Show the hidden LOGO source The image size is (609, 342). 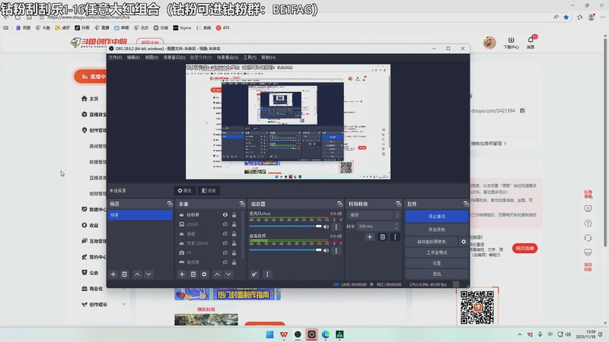click(x=225, y=224)
